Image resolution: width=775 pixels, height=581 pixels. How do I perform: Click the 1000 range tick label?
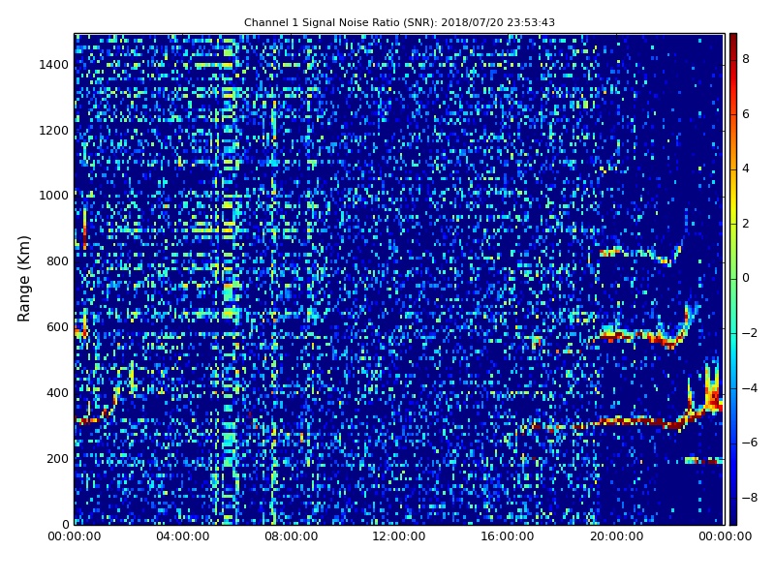tap(54, 196)
